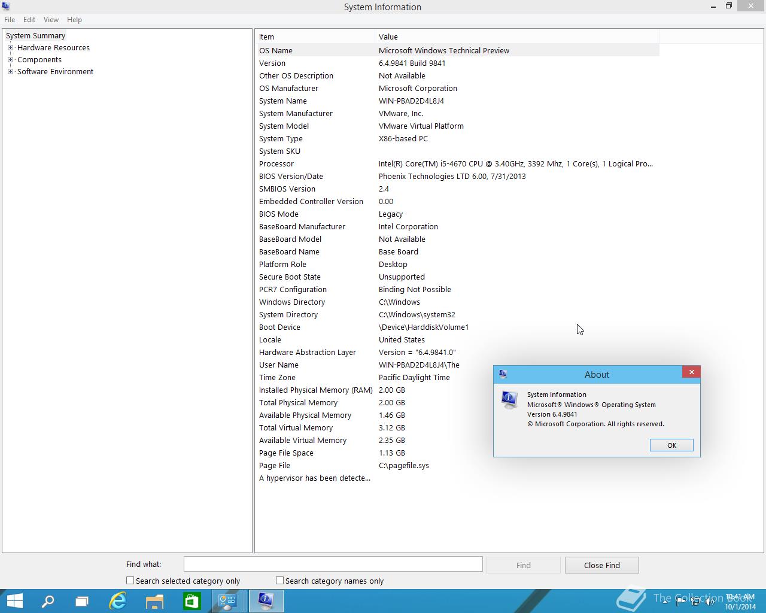The width and height of the screenshot is (766, 613).
Task: Select the Locale row
Action: (458, 339)
